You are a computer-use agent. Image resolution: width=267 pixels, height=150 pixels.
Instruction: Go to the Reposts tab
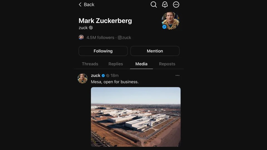tap(167, 64)
